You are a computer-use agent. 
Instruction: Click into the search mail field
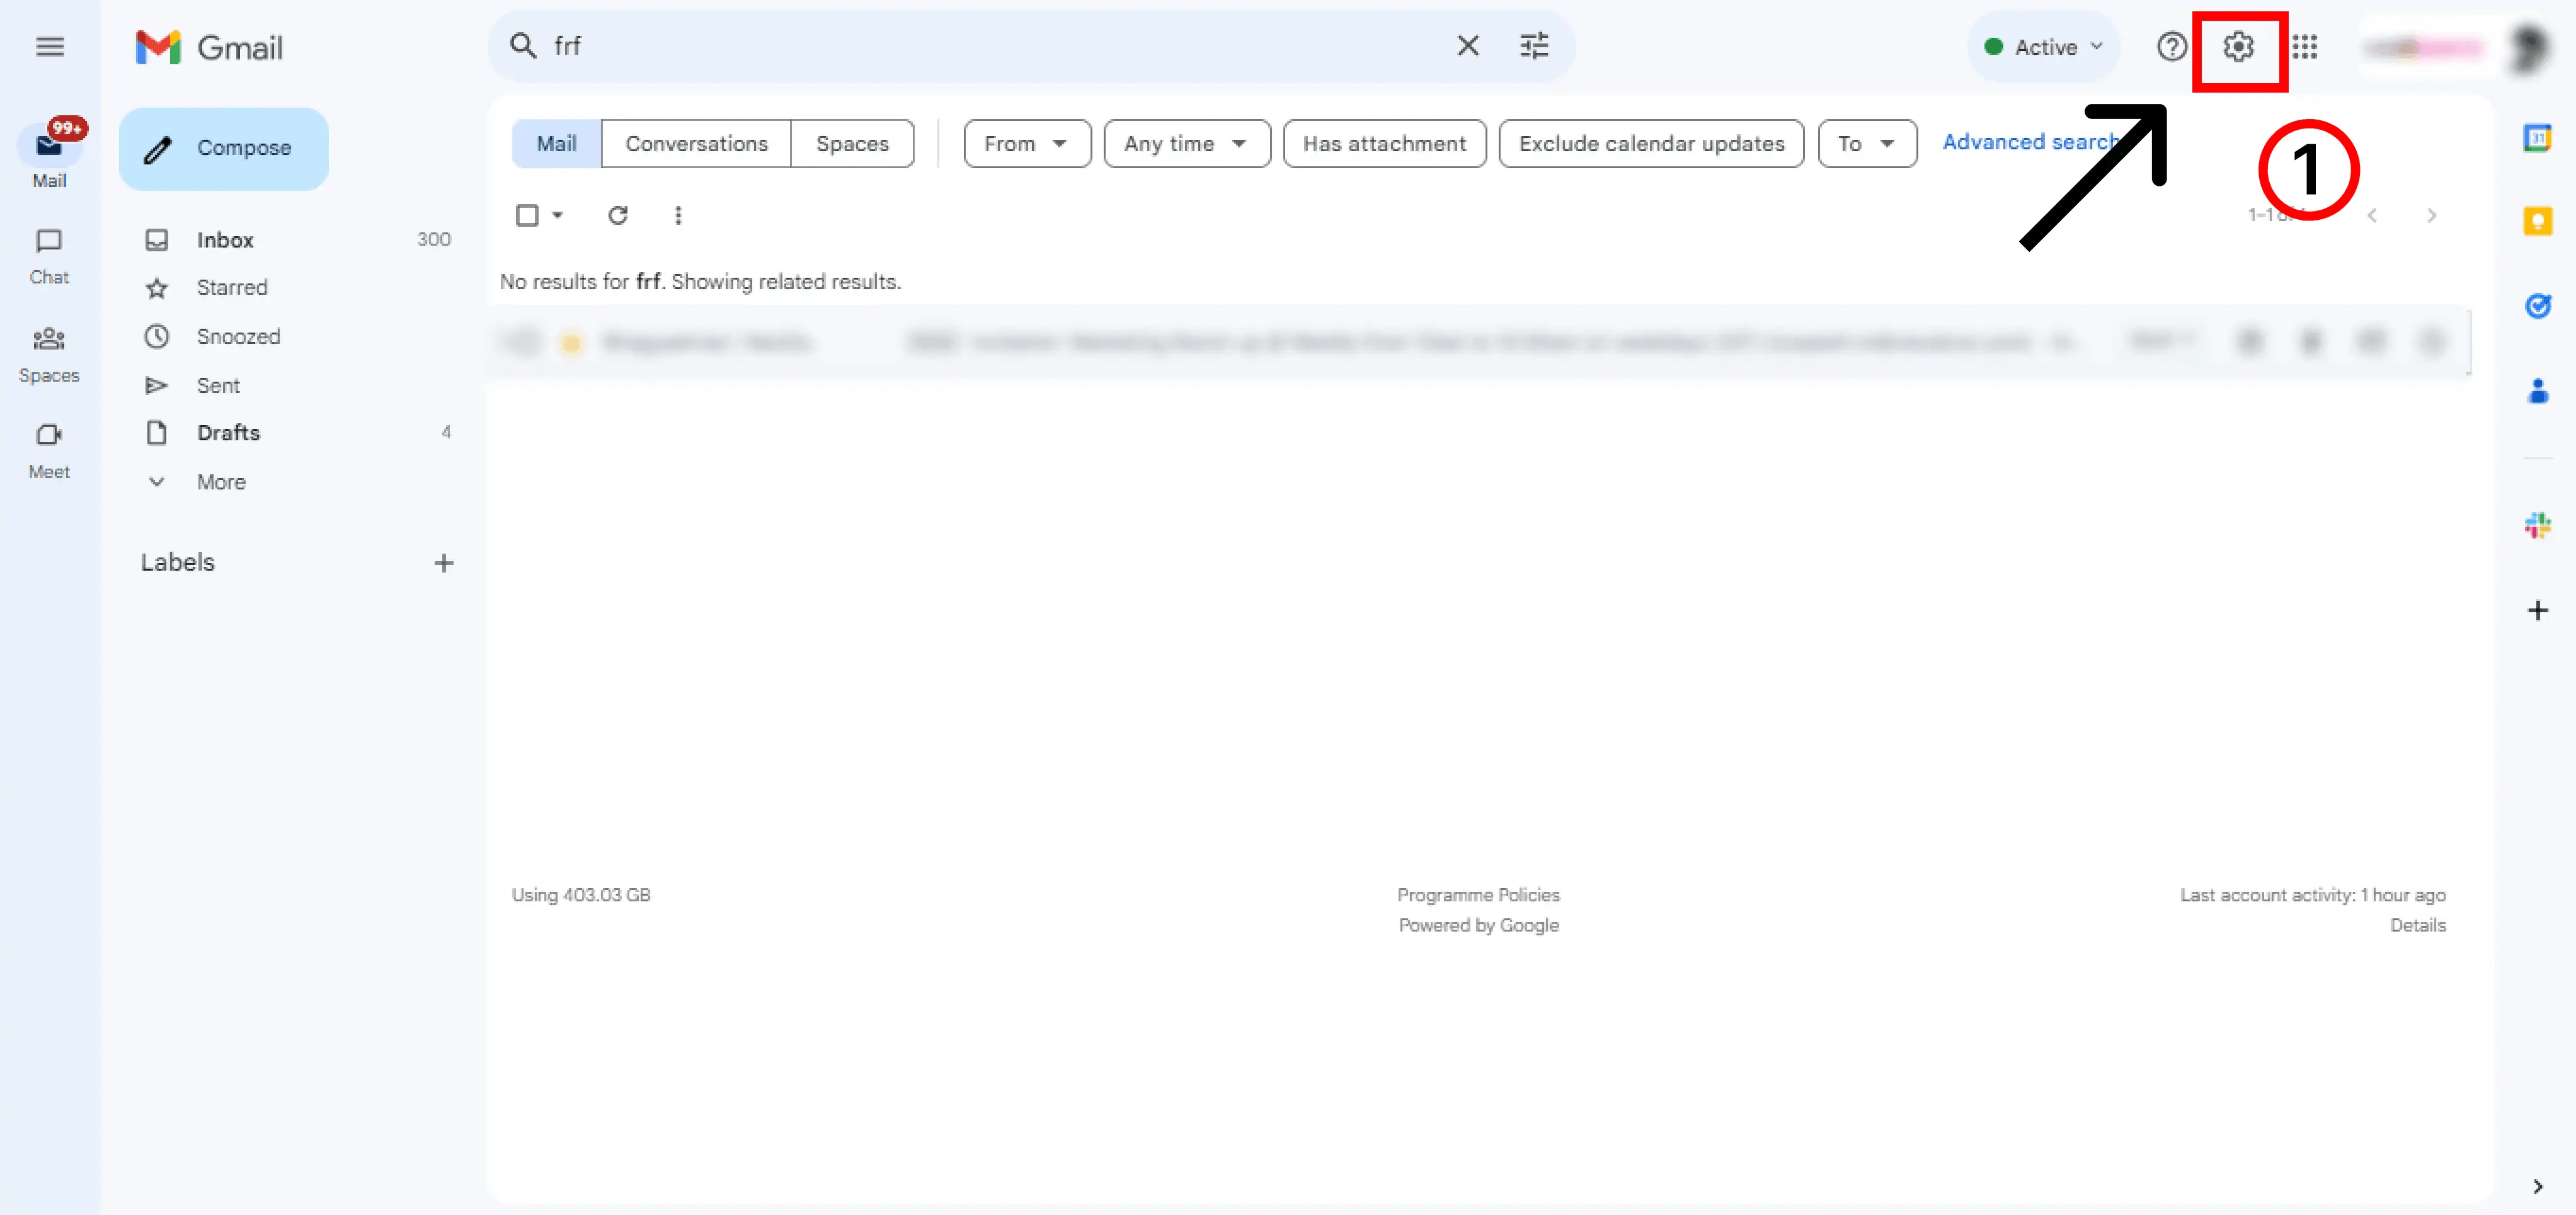pos(990,46)
